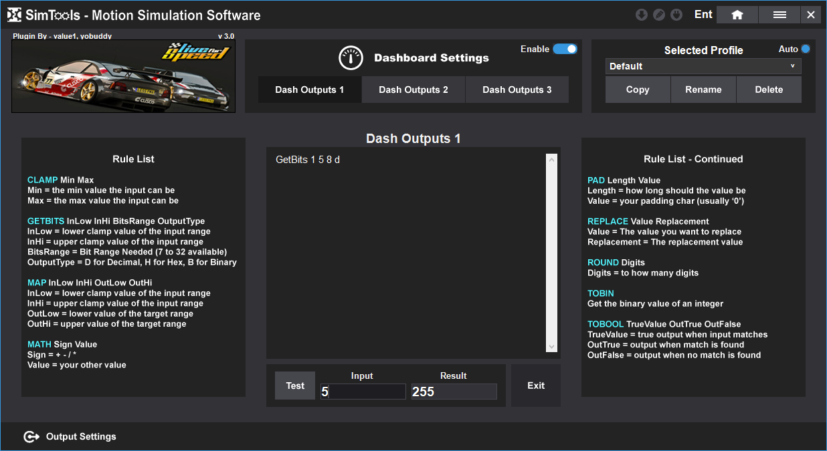The image size is (827, 451).
Task: Click the Rename profile button
Action: 703,90
